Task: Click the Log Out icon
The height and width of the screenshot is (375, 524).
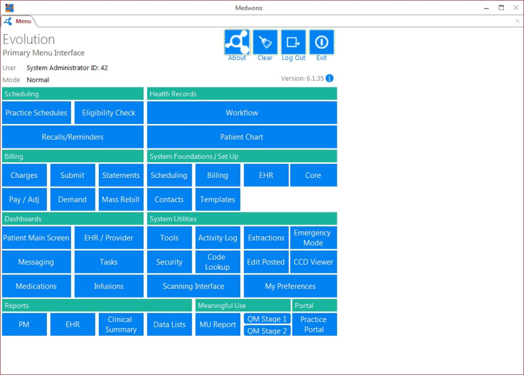Action: 293,43
